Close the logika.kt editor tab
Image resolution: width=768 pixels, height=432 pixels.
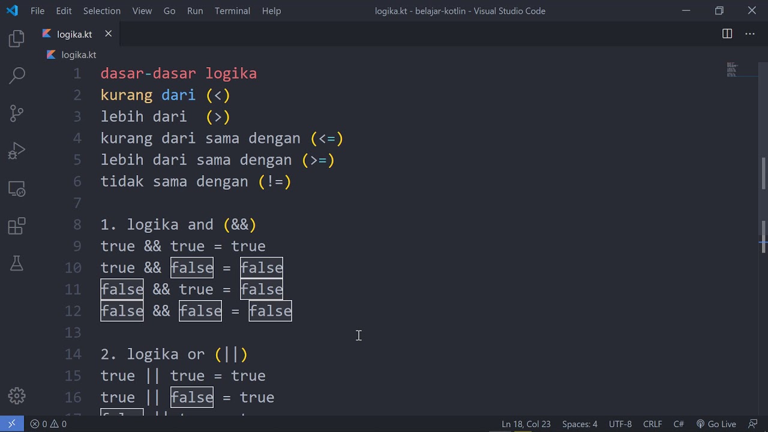click(x=109, y=34)
